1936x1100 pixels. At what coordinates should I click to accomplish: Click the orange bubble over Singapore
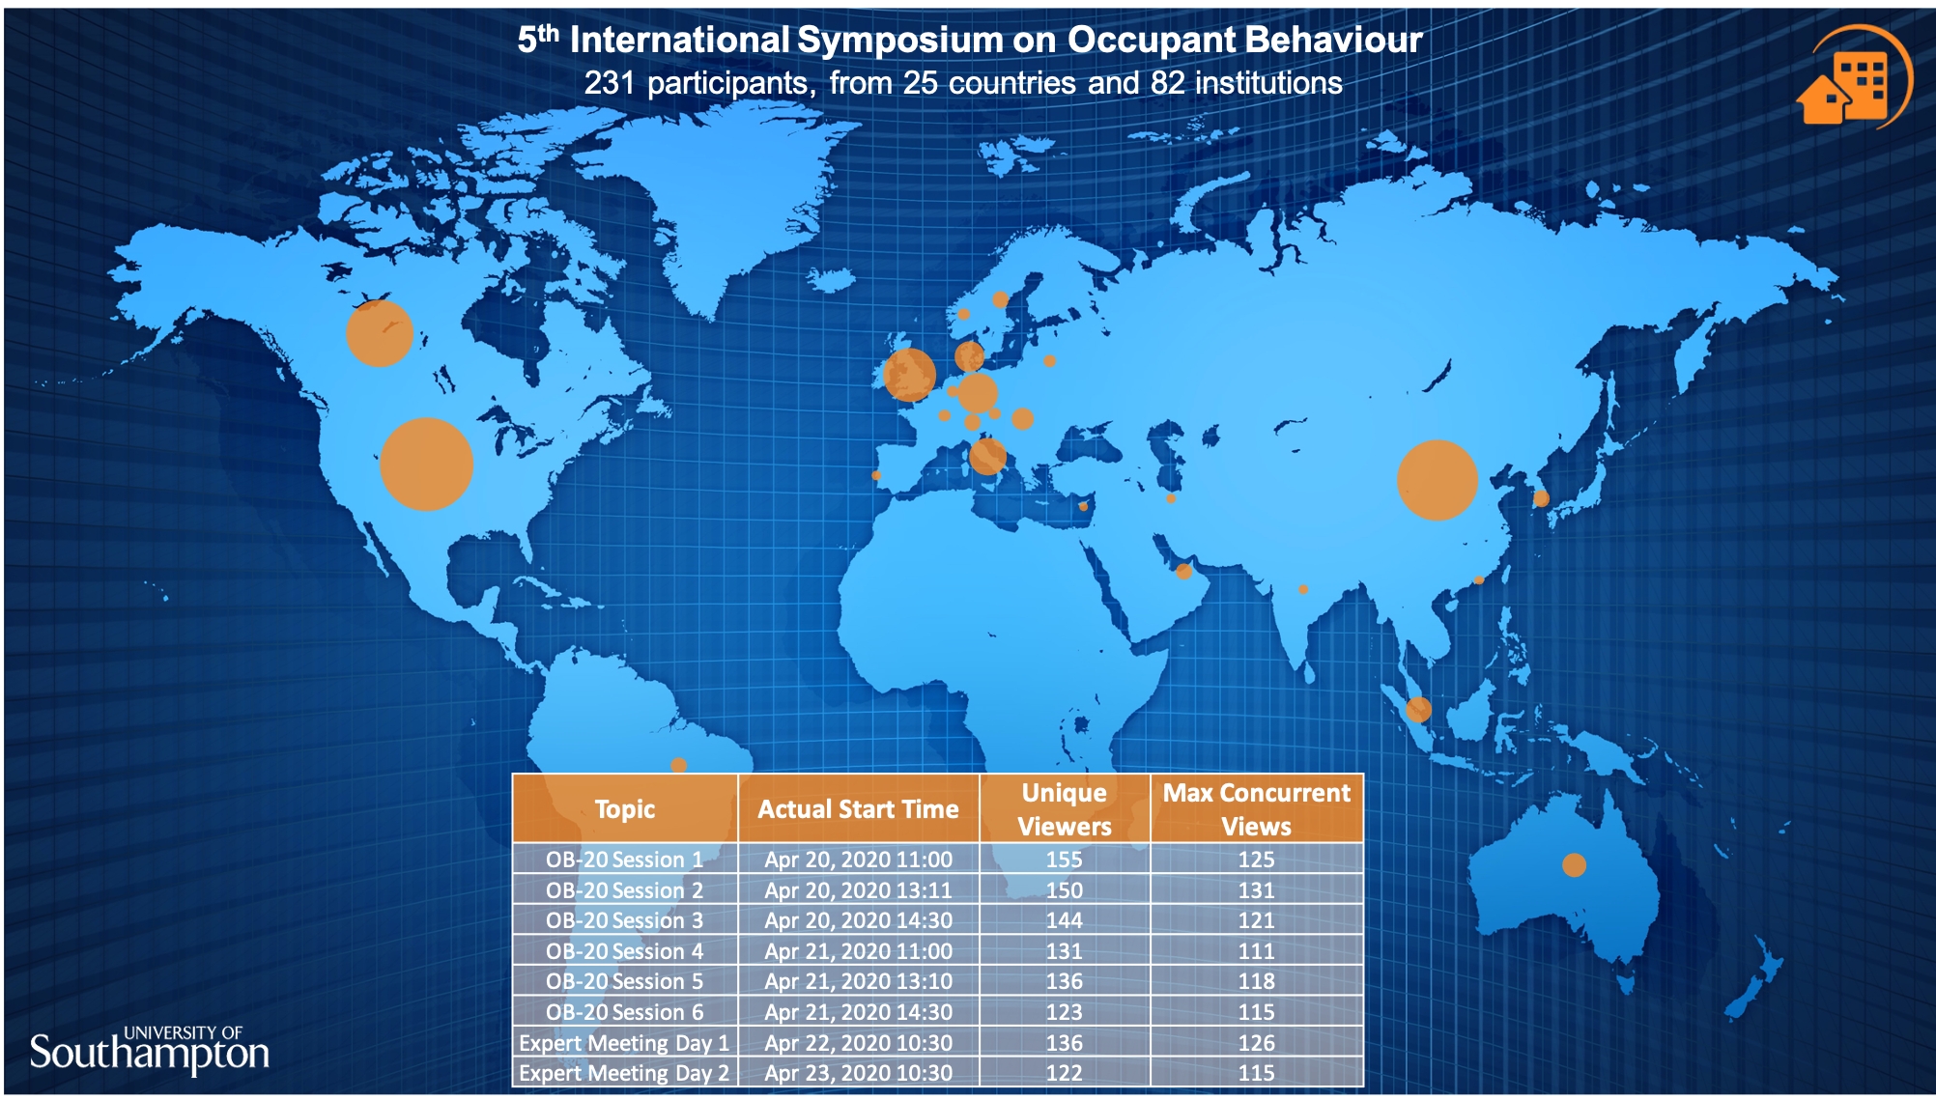tap(1418, 710)
